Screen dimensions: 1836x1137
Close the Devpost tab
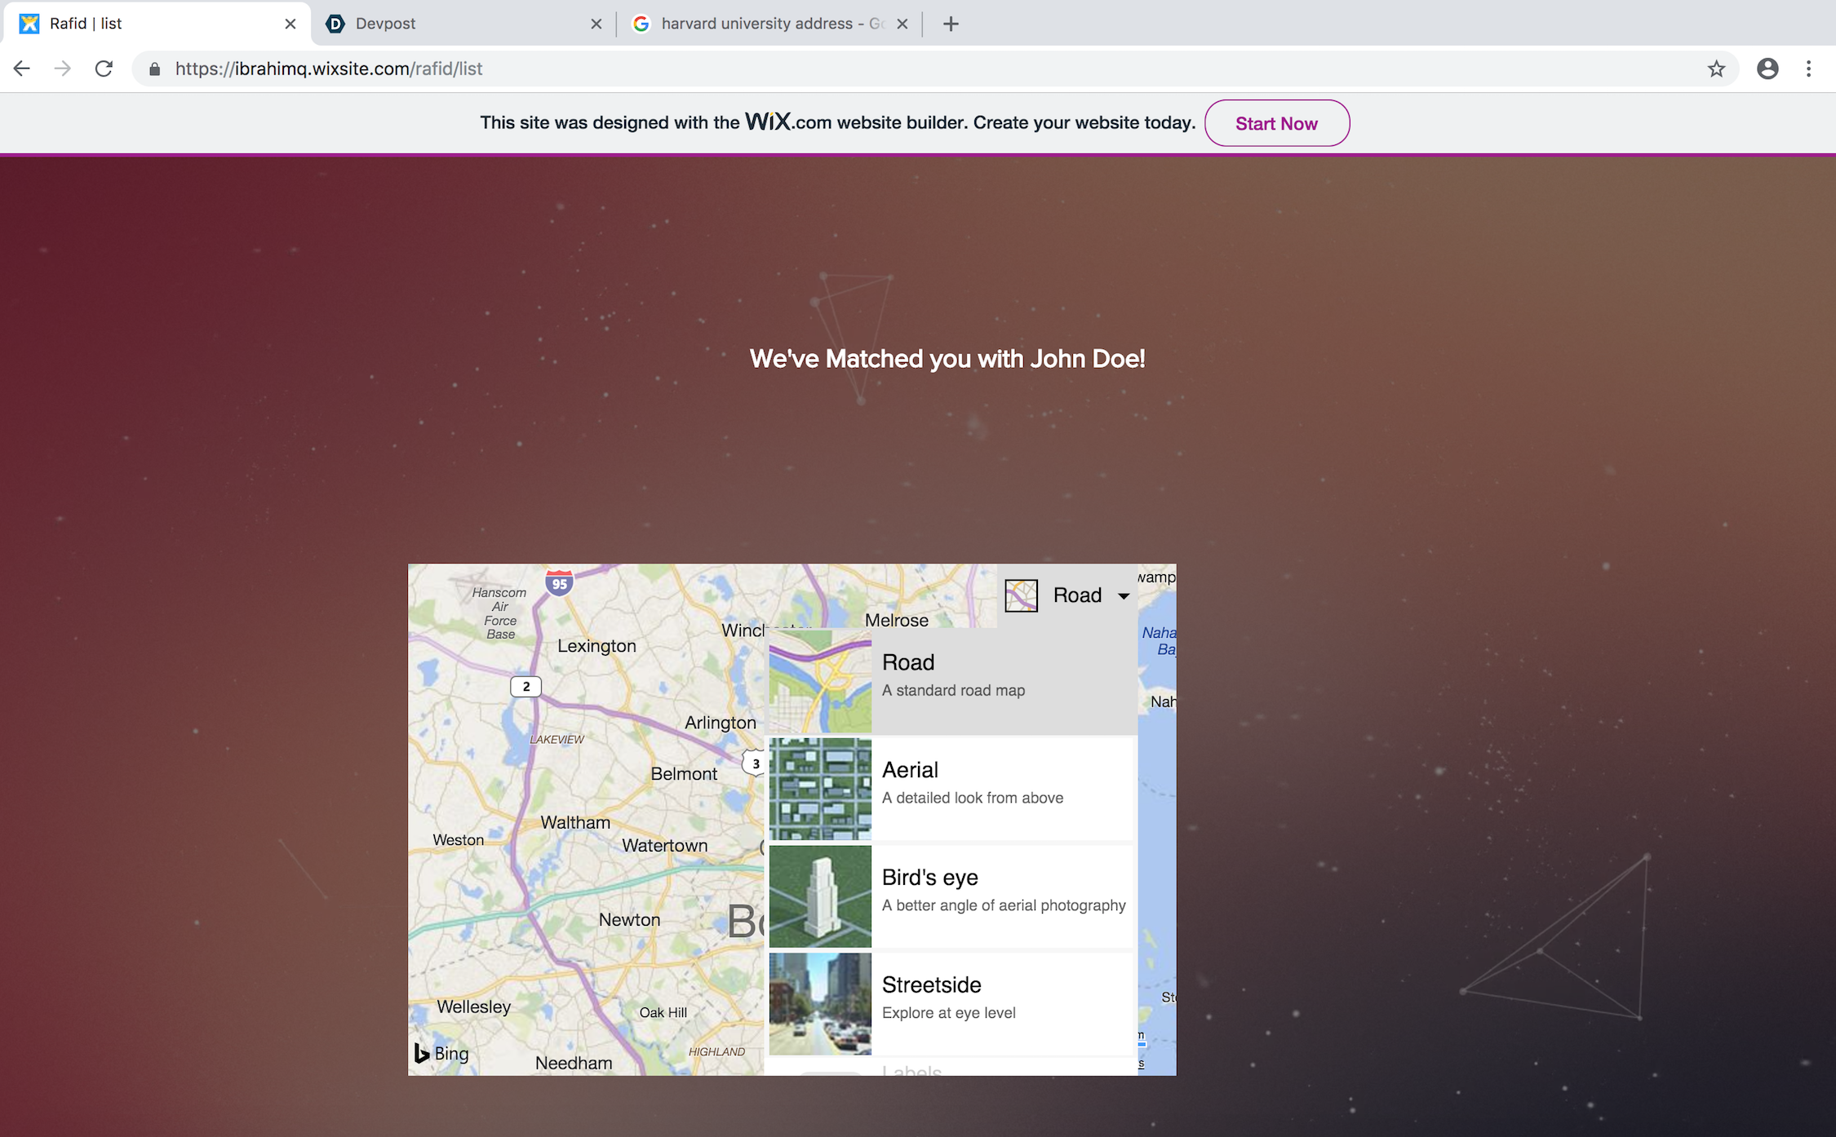coord(596,24)
